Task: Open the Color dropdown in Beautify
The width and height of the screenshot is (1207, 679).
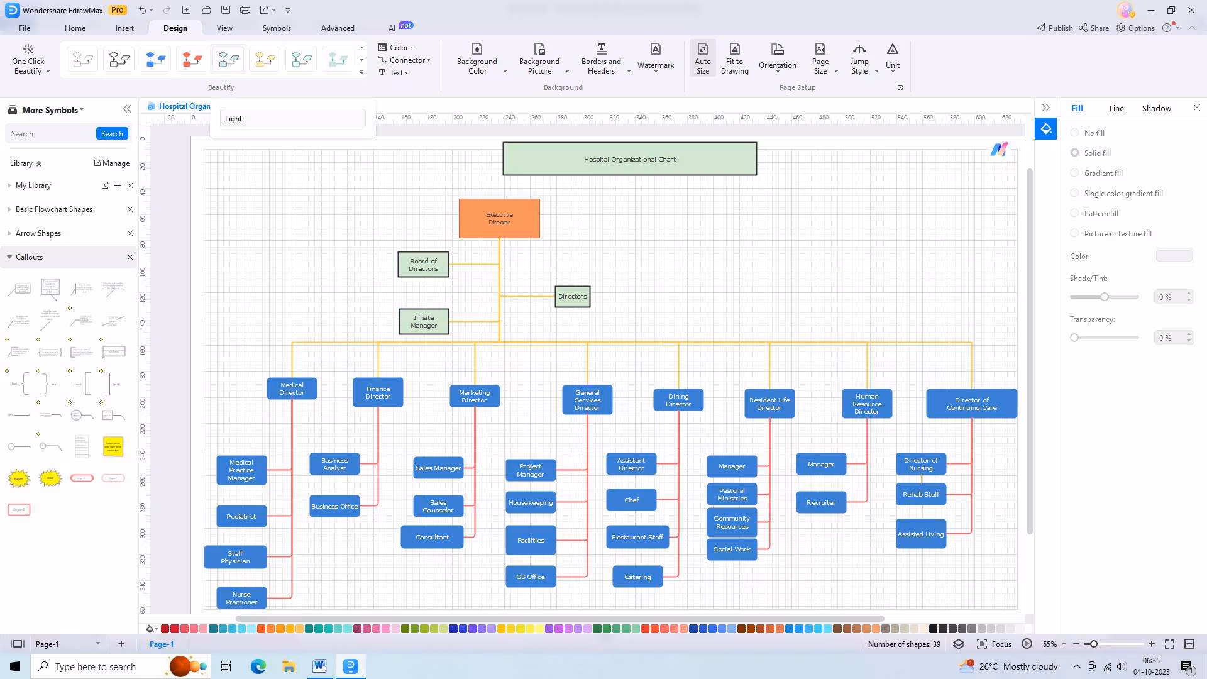Action: (x=396, y=47)
